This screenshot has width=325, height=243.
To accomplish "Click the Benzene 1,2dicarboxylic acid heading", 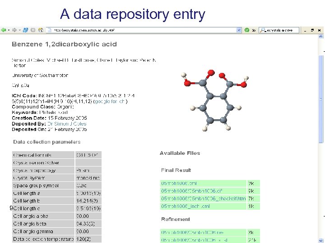I will (64, 44).
